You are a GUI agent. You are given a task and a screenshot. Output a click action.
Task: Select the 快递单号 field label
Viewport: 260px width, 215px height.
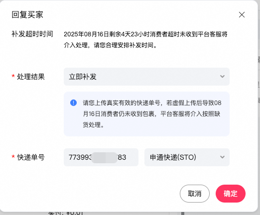pyautogui.click(x=31, y=157)
